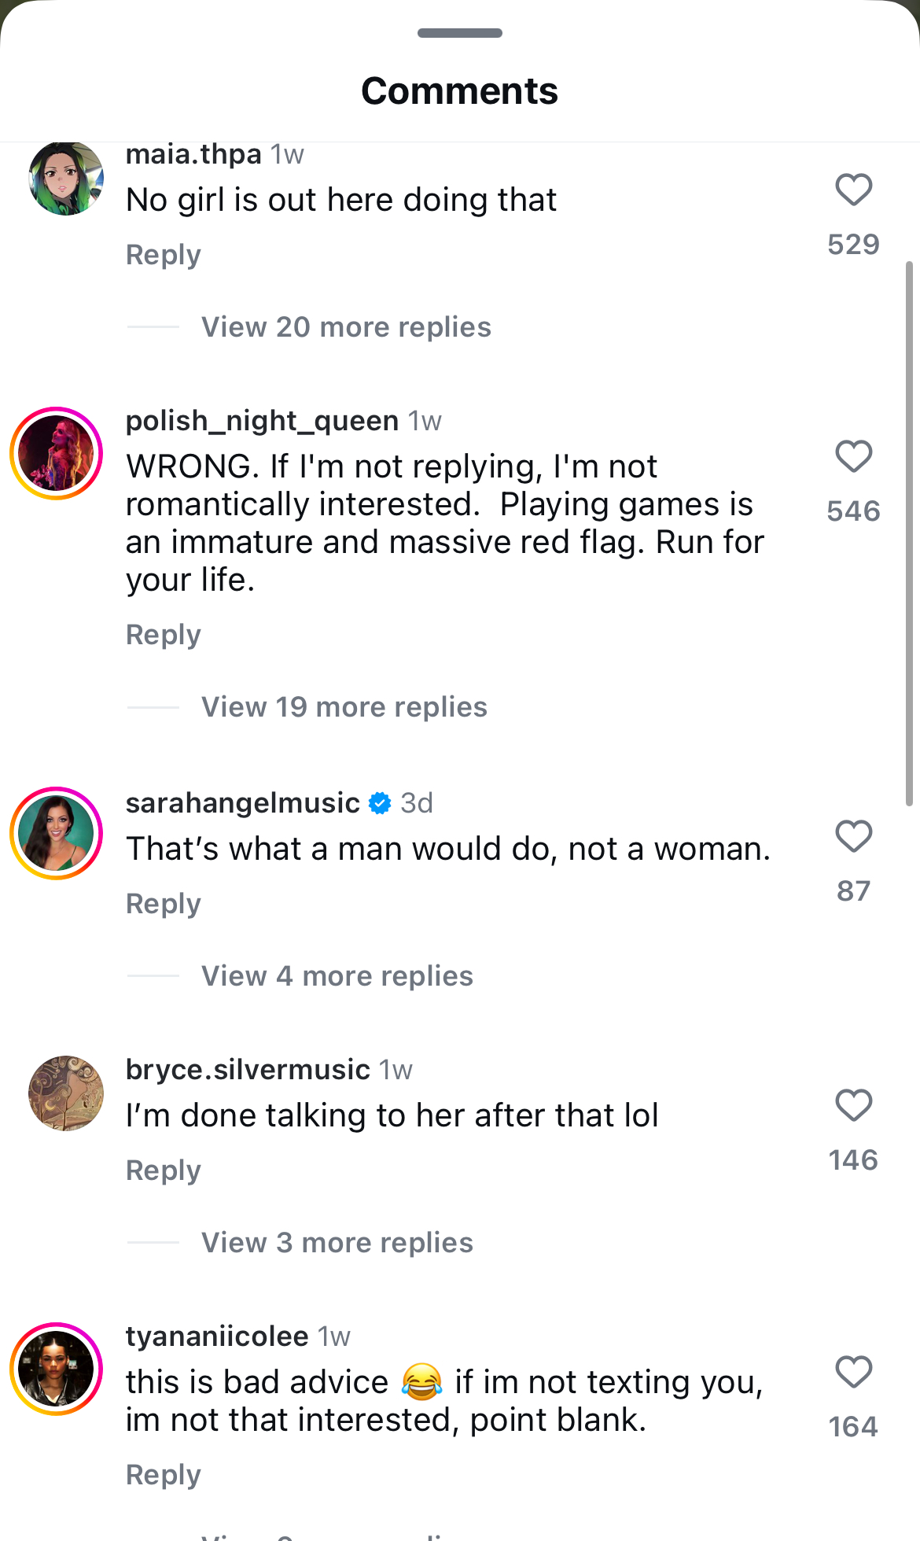Tap the heart on tyananiicolee's comment

[x=853, y=1372]
